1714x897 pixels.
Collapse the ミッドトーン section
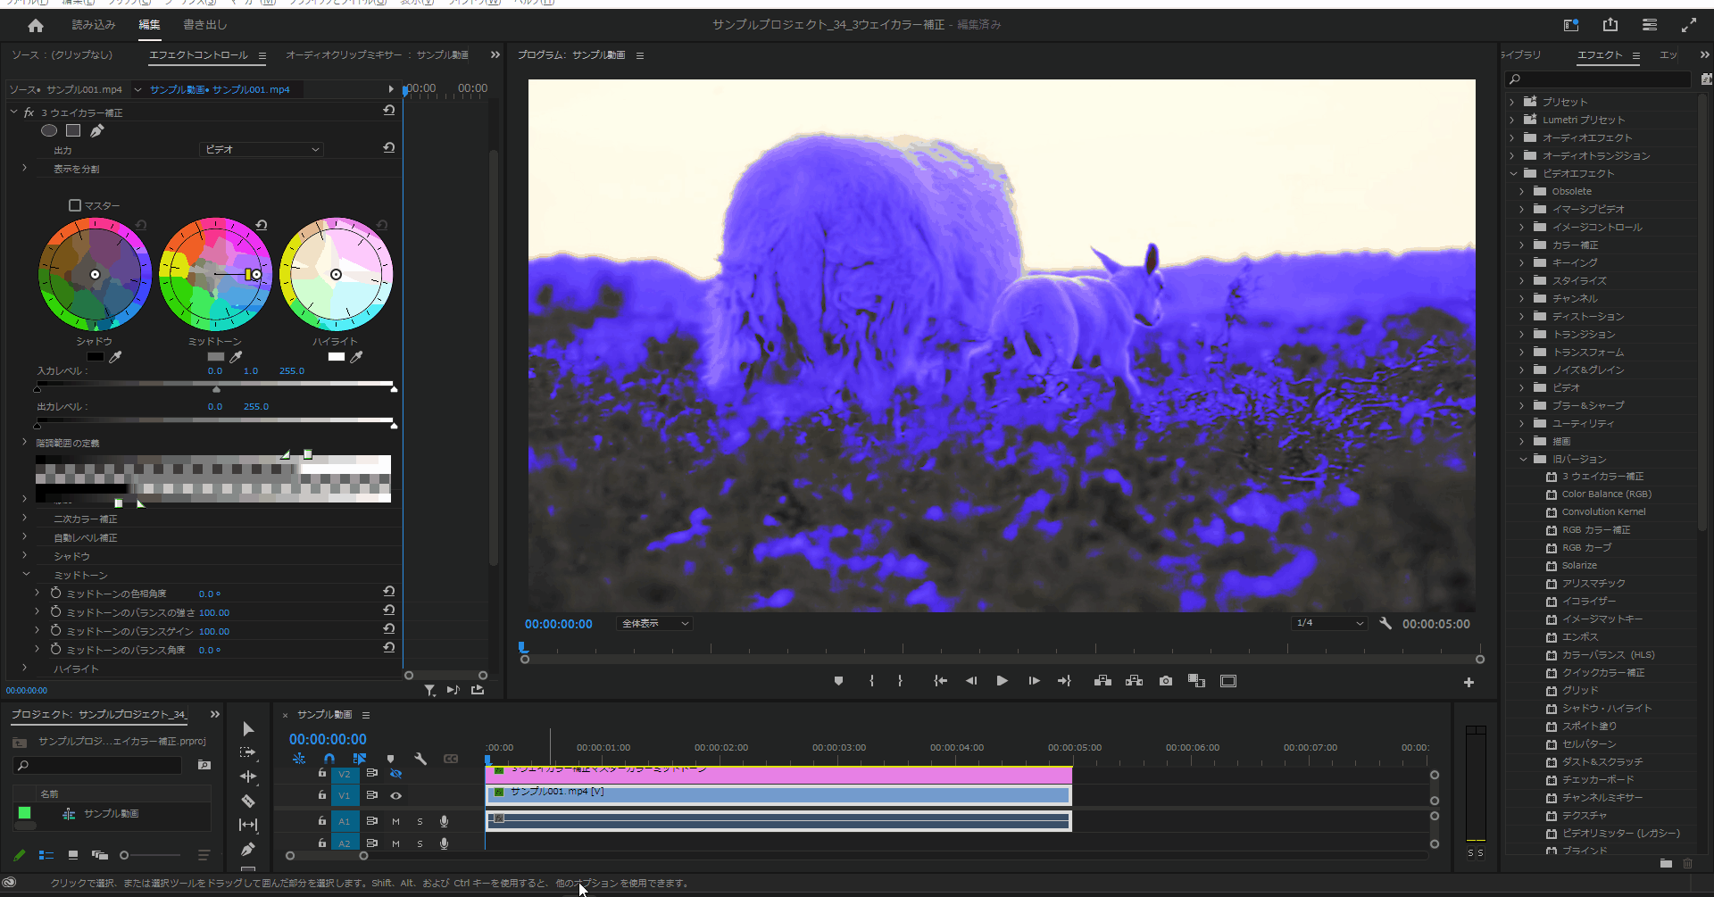pyautogui.click(x=26, y=574)
